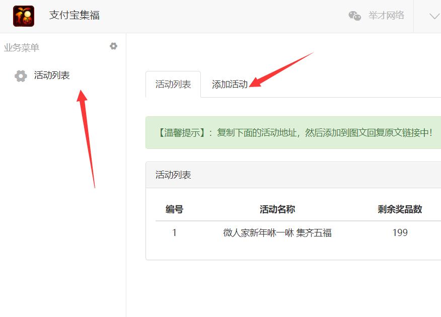Click the 199 remaining prize count cell
Viewport: 441px width, 317px height.
pos(400,232)
